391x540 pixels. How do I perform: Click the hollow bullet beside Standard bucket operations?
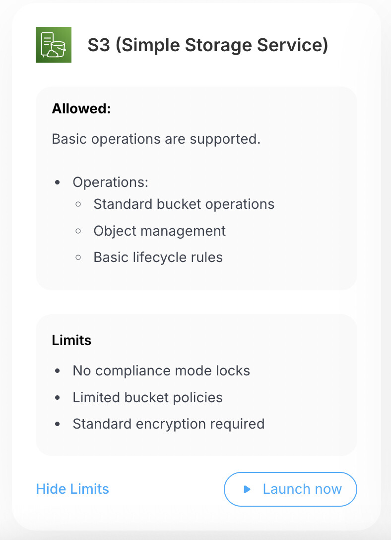(78, 204)
